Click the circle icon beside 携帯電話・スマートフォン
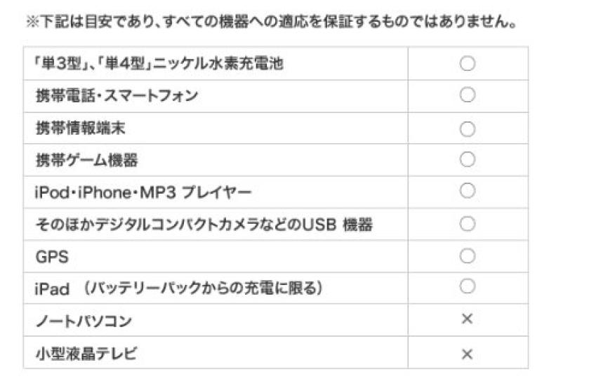 point(468,95)
